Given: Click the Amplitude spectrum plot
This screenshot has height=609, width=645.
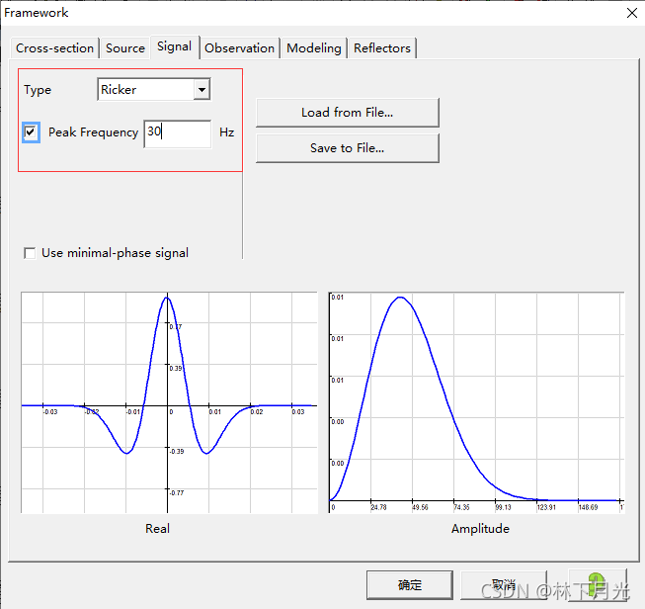Looking at the screenshot, I should tap(476, 402).
